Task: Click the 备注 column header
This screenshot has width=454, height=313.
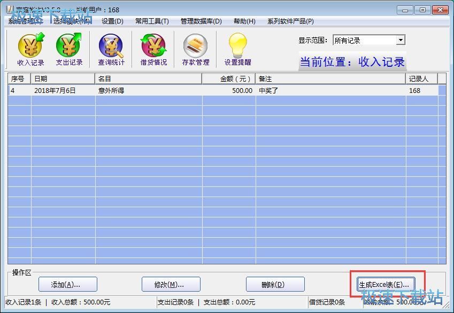Action: tap(330, 79)
